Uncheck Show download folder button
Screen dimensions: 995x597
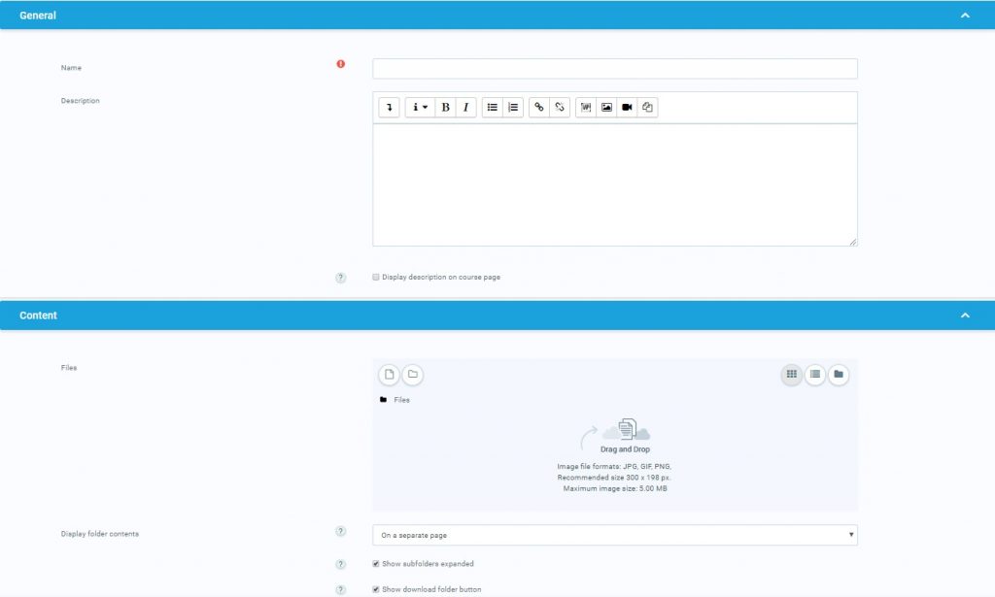coord(376,589)
